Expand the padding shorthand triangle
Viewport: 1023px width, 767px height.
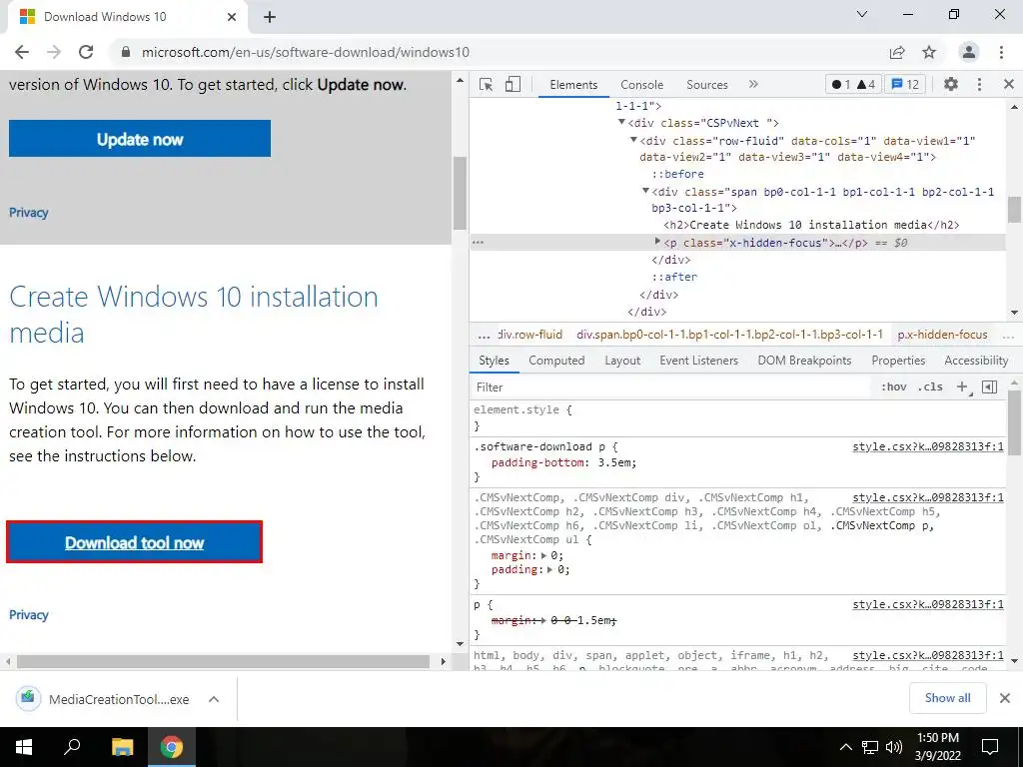click(x=550, y=569)
